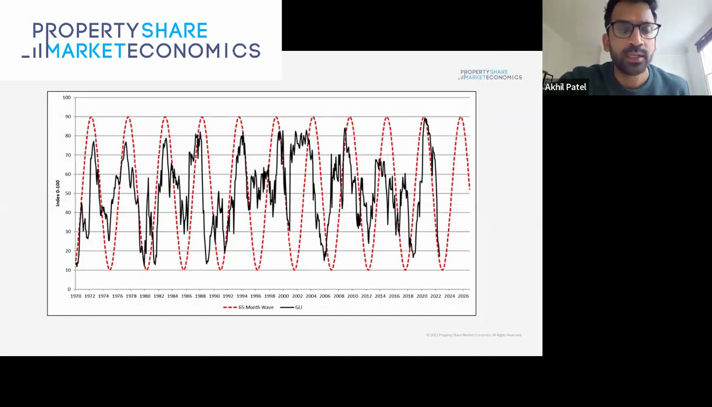Click the copyright notice at the slide bottom
This screenshot has width=712, height=407.
[x=474, y=335]
